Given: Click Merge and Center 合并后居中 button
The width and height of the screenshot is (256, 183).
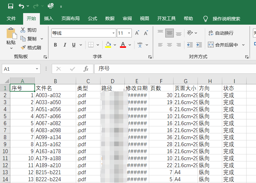Looking at the screenshot, I should 223,45.
